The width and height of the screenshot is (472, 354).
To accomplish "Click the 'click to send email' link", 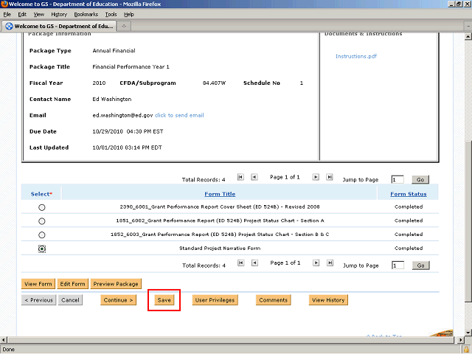I will coord(179,115).
